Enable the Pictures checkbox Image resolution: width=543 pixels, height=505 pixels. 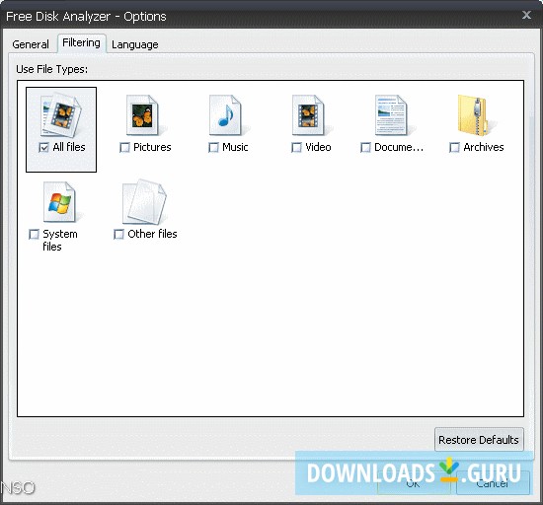[124, 148]
